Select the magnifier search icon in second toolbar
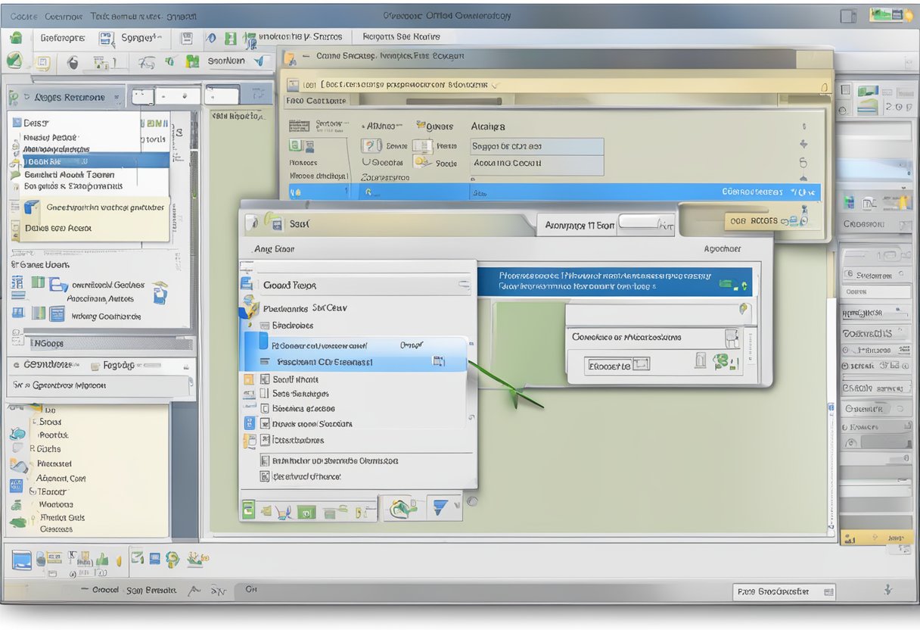This screenshot has height=630, width=920. tap(73, 64)
